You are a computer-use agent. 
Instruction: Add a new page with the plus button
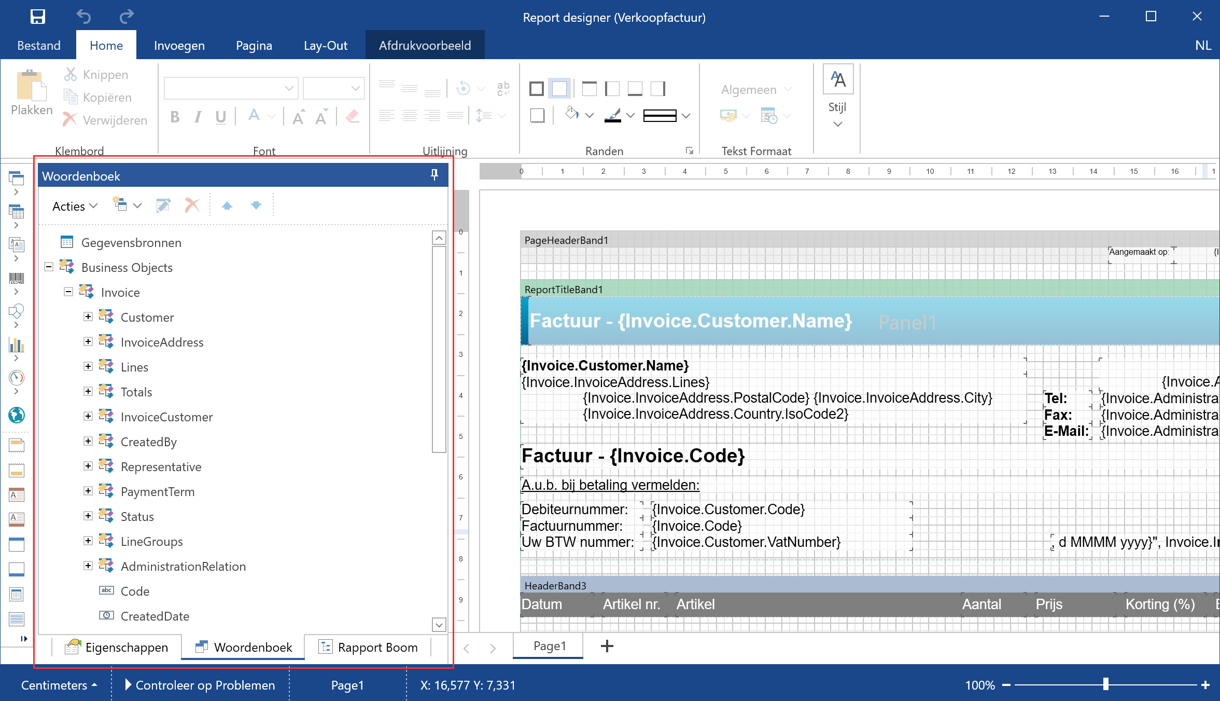coord(607,646)
